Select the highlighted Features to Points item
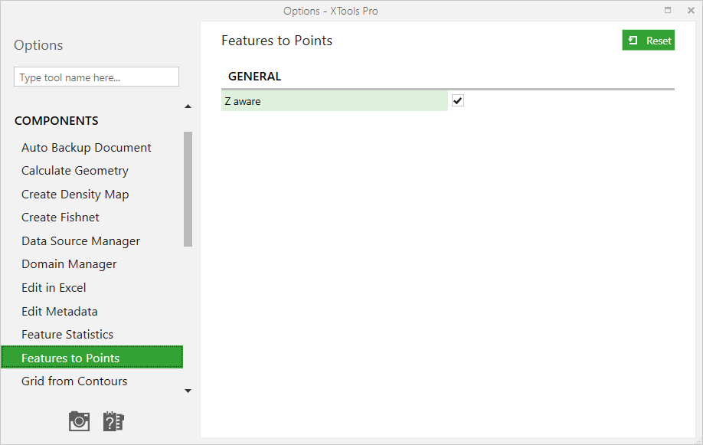 point(92,357)
